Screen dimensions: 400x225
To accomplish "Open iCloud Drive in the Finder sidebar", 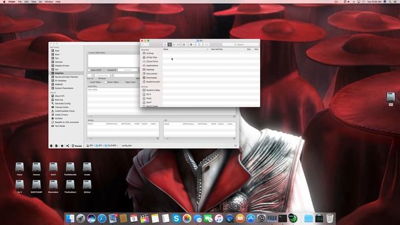I will click(151, 61).
